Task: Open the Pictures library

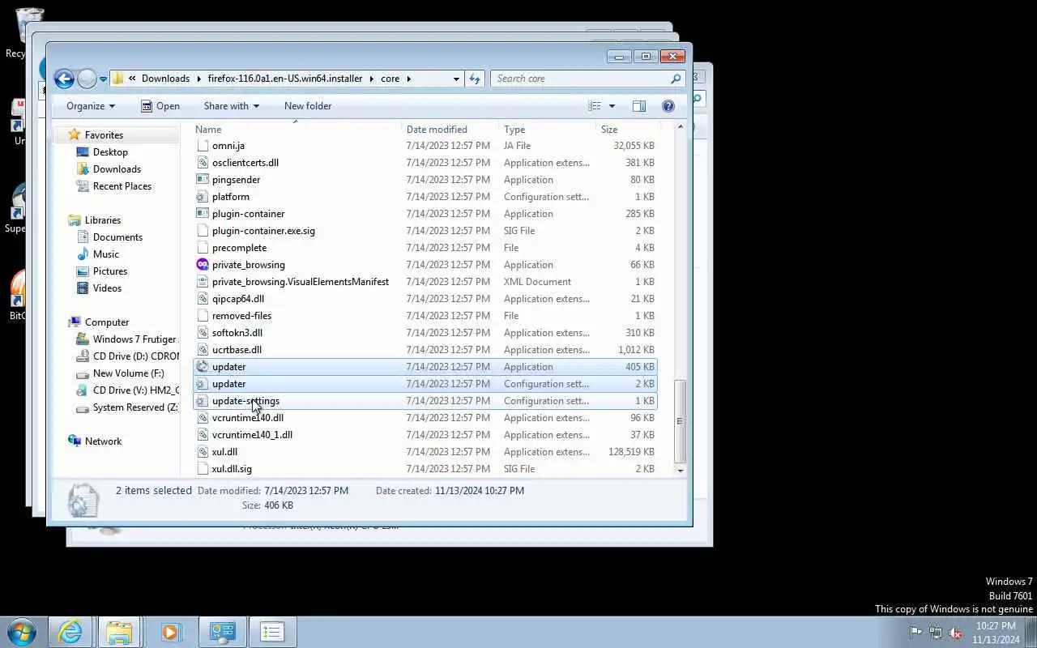Action: (110, 271)
